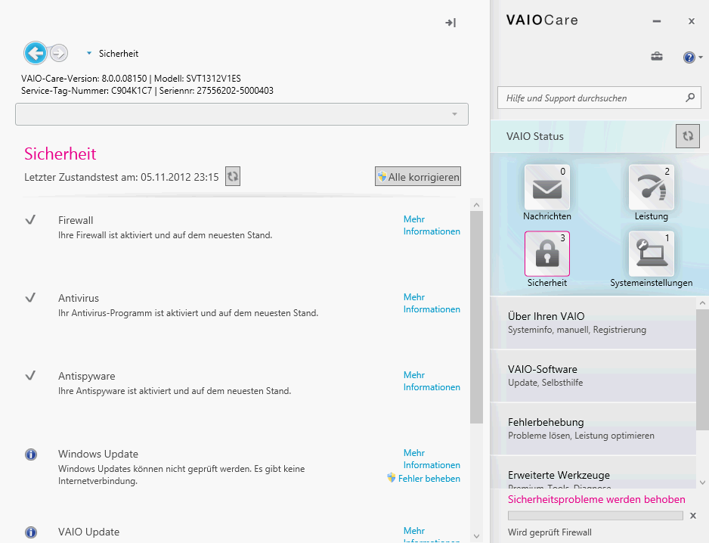
Task: Open Mehr Informationen for Firewall
Action: [432, 225]
